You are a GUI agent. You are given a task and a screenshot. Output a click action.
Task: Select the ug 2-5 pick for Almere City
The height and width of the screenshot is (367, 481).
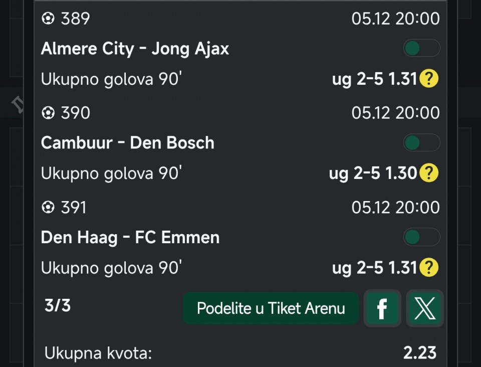point(374,79)
